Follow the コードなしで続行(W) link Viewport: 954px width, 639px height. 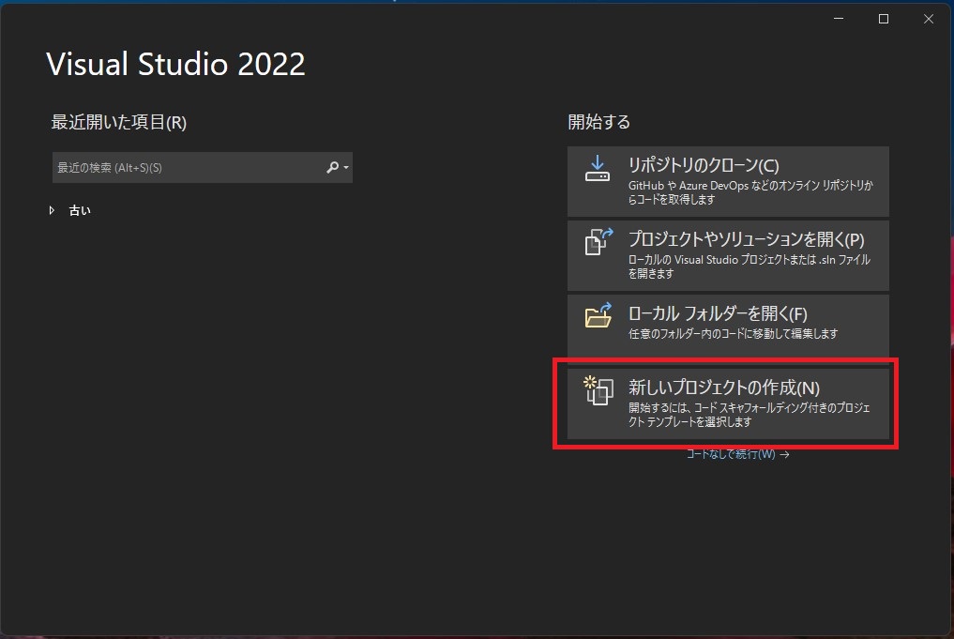click(x=737, y=454)
